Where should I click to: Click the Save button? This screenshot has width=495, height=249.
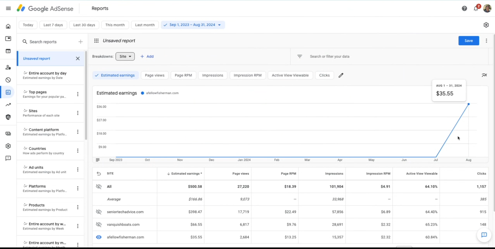coord(469,41)
